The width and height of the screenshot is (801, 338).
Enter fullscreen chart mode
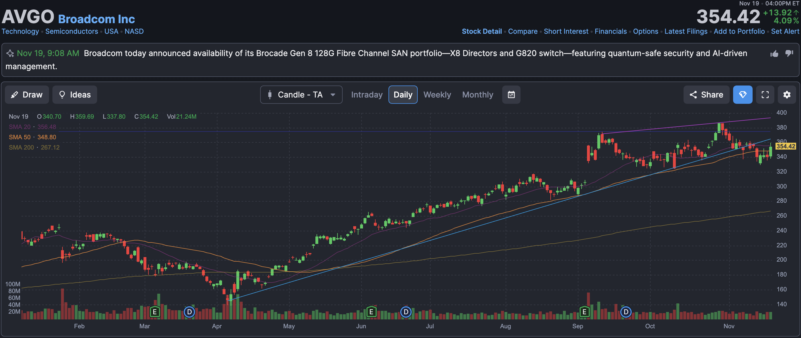765,95
